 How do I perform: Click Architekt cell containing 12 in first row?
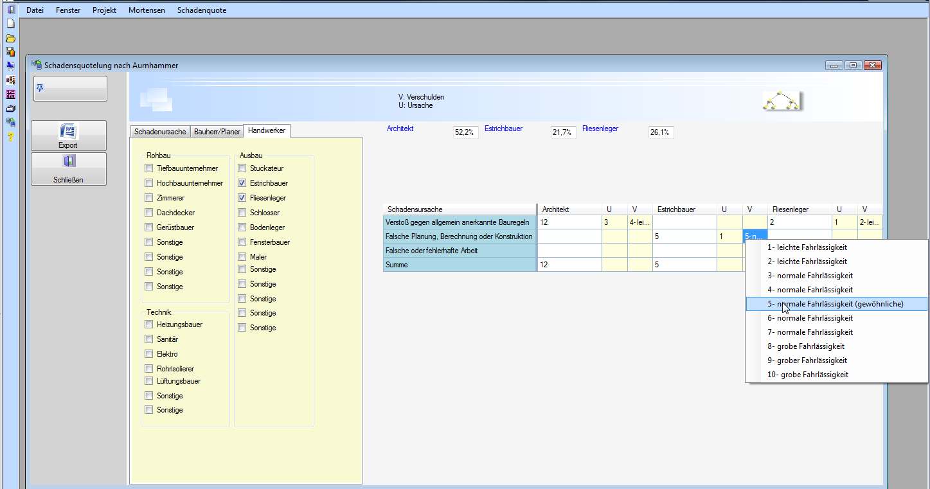tap(569, 222)
